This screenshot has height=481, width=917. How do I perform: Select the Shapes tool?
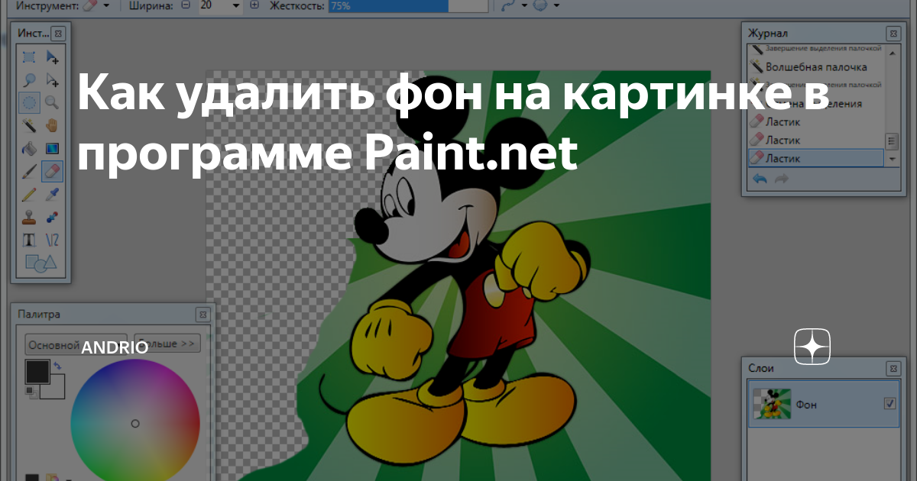[x=41, y=263]
